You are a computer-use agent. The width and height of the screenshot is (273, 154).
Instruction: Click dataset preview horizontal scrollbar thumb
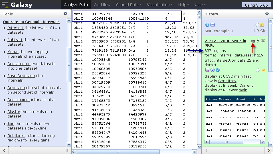coord(227,142)
